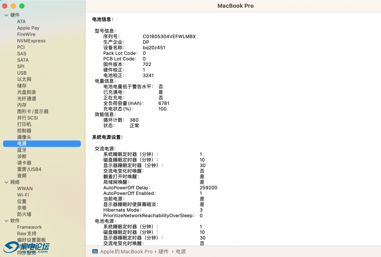Select FireWire in the sidebar
This screenshot has width=381, height=257.
(26, 34)
